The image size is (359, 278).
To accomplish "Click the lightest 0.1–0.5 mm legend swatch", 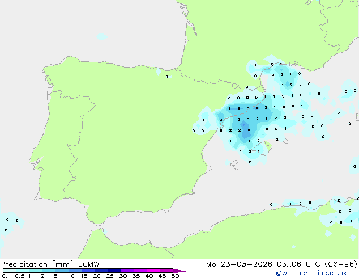I will coord(10,271).
